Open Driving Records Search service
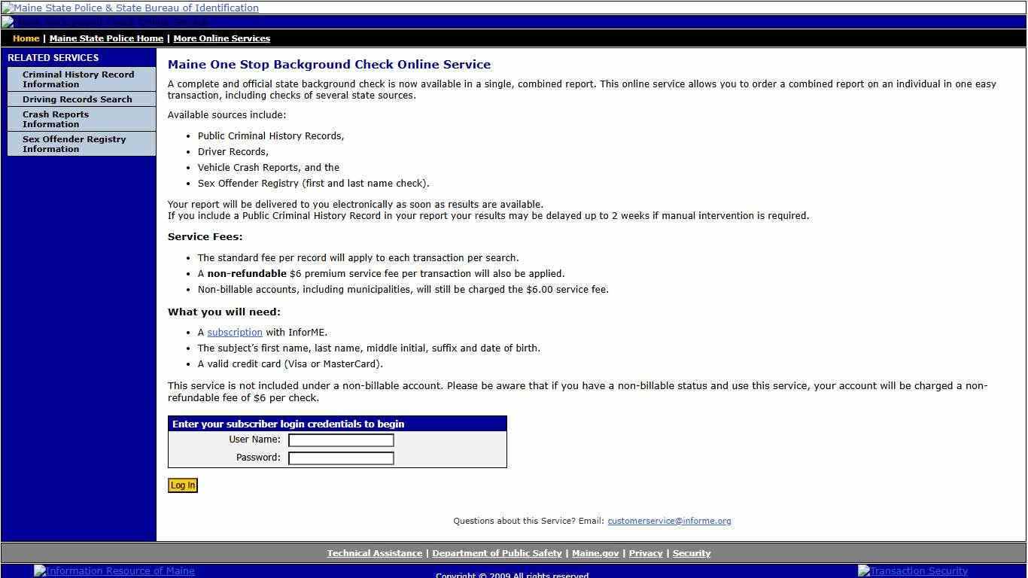 pyautogui.click(x=77, y=99)
